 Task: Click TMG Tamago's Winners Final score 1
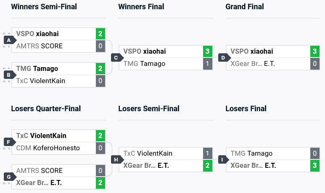point(207,64)
